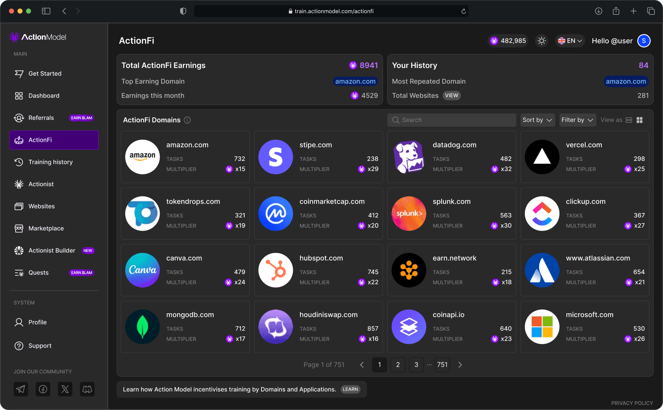The width and height of the screenshot is (663, 410).
Task: Go to page 2
Action: click(398, 365)
